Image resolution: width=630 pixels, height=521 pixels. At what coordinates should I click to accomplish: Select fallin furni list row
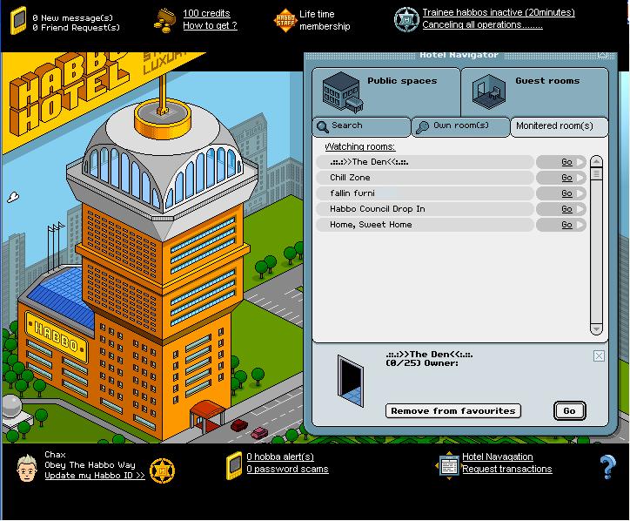[426, 193]
